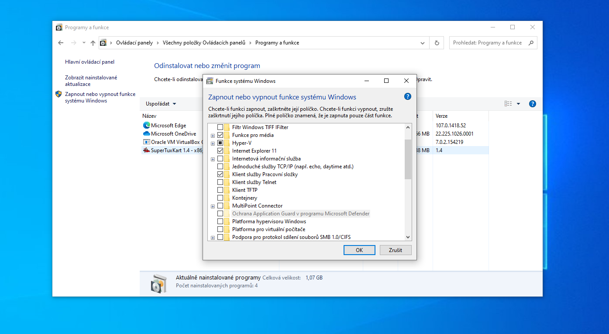Uncheck Klient služby Pracovní složky
Viewport: 609px width, 334px height.
pyautogui.click(x=220, y=174)
